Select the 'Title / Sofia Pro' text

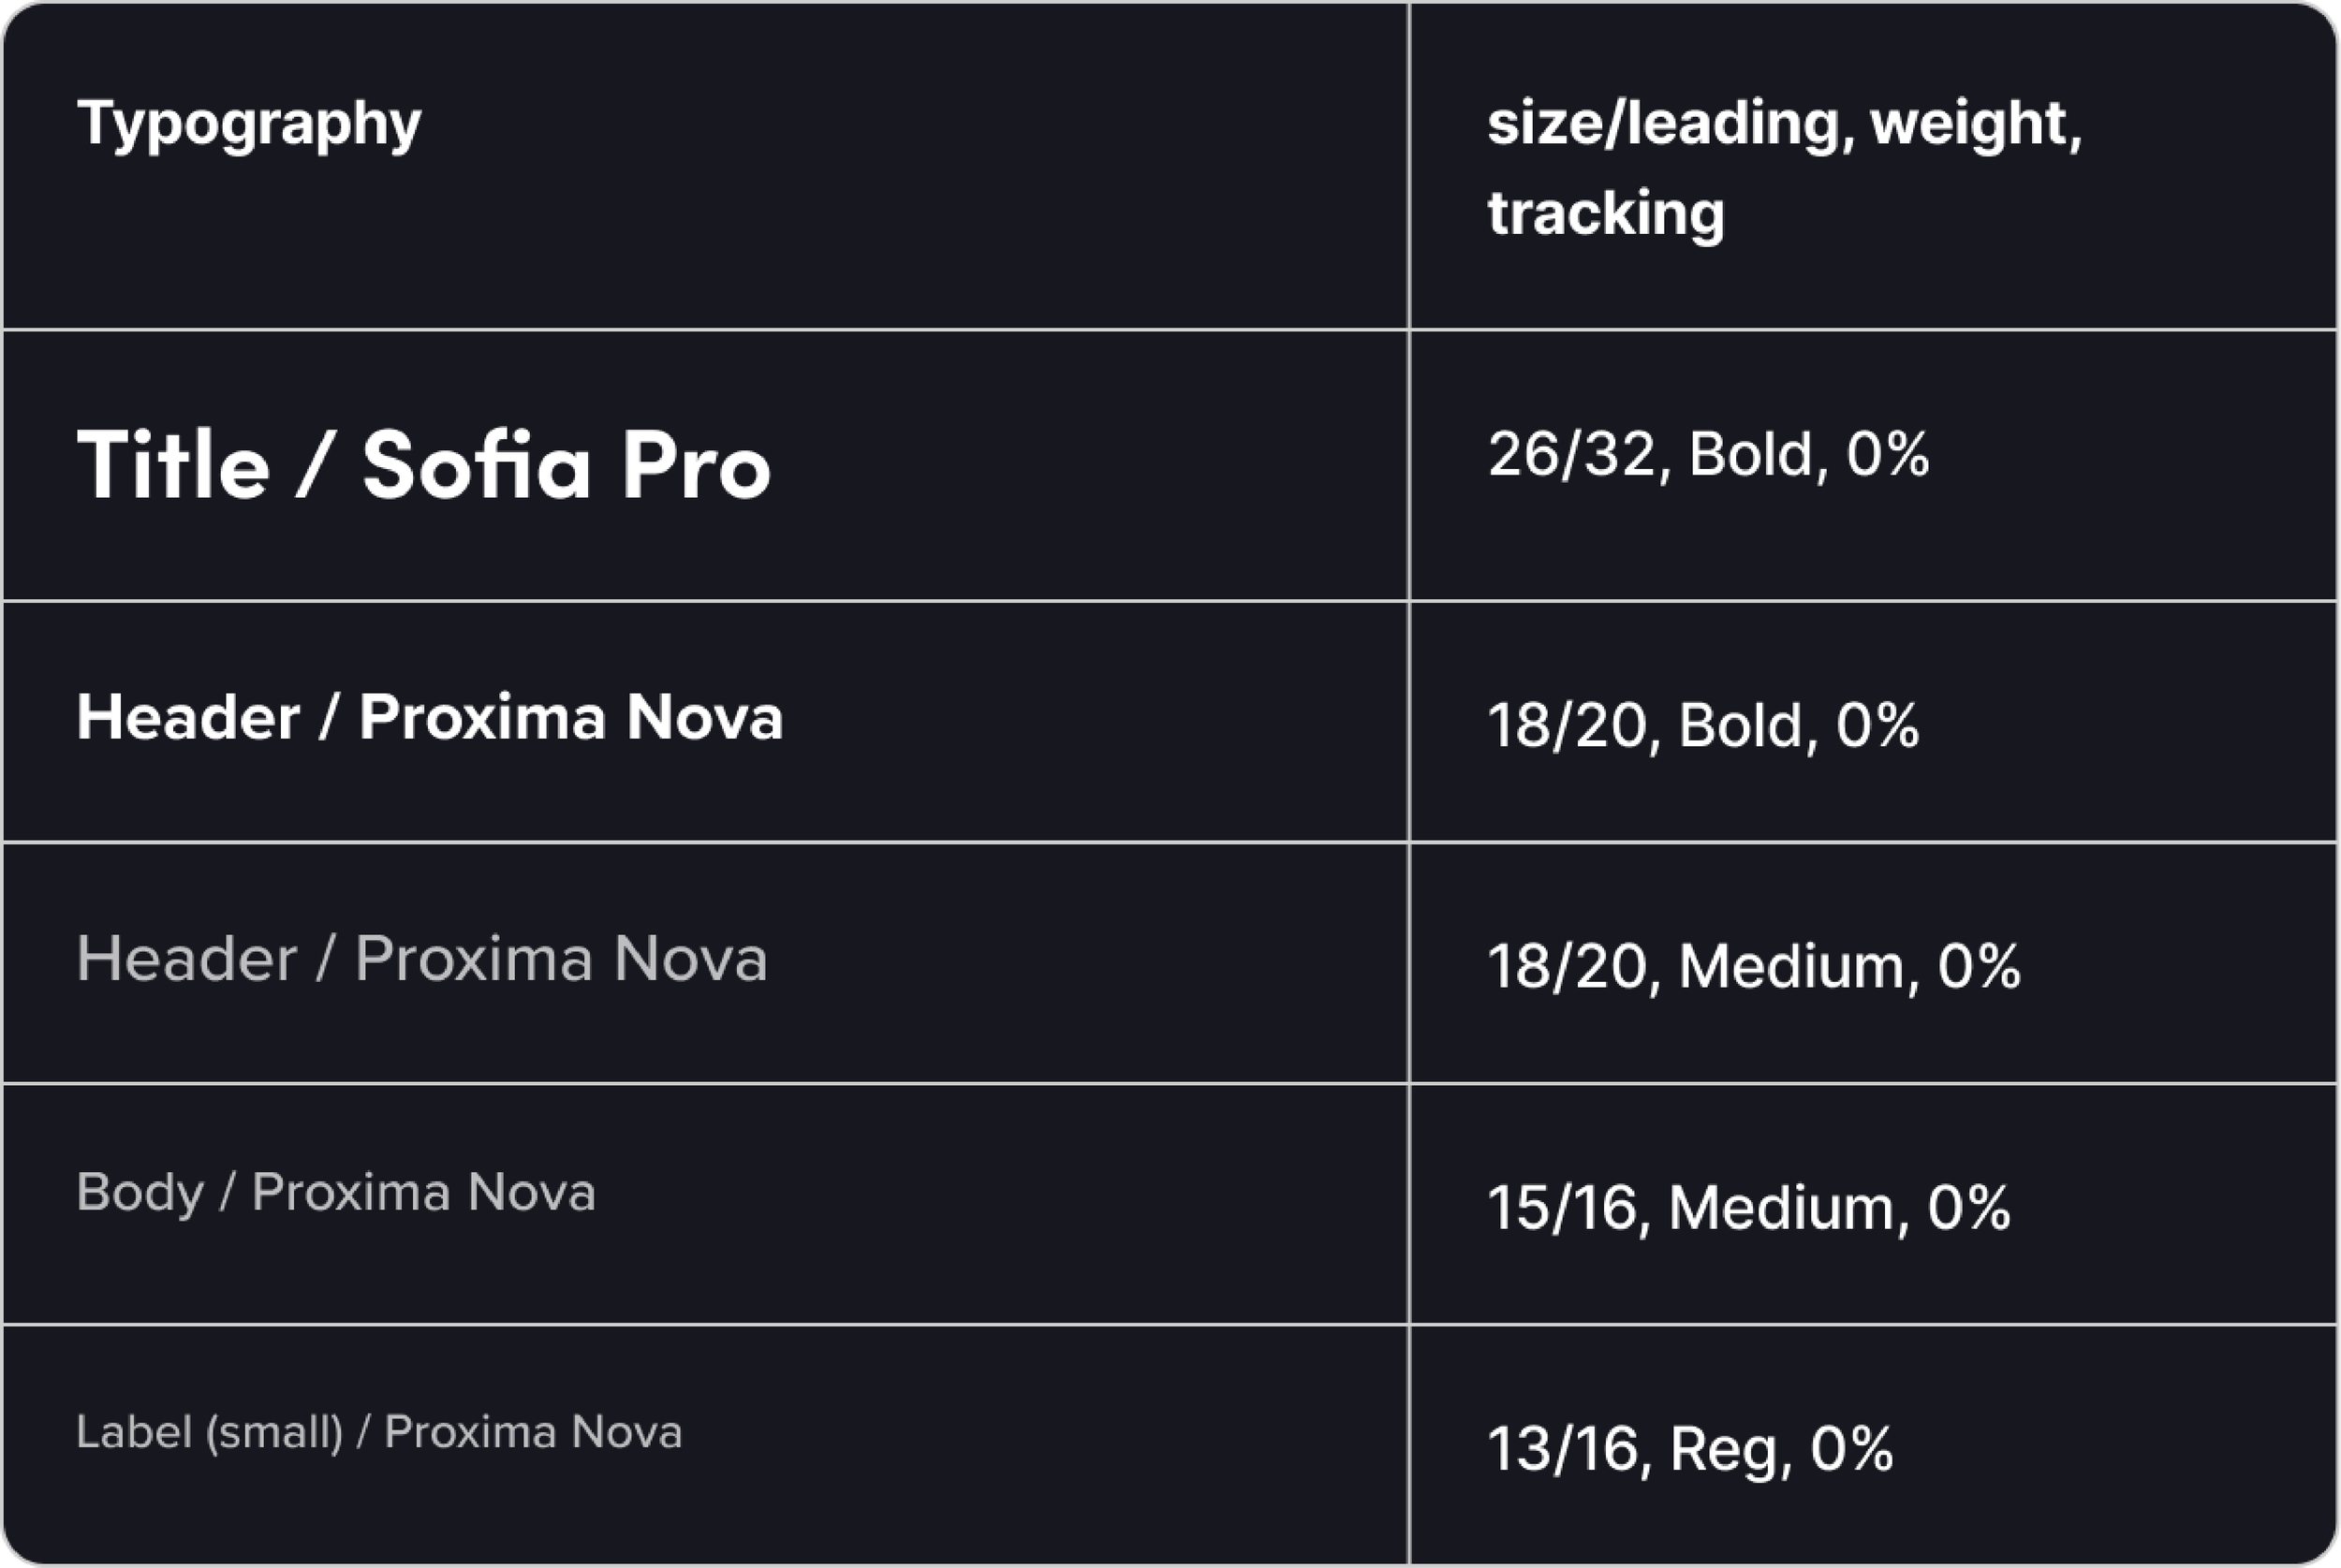point(424,465)
